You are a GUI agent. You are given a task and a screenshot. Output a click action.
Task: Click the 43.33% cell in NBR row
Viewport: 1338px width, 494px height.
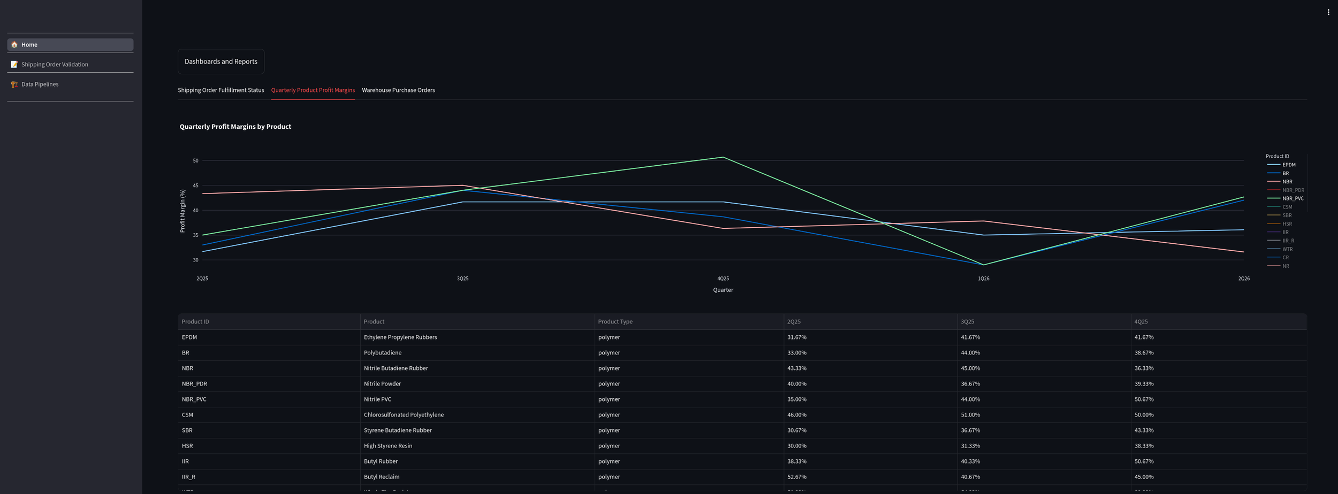point(870,368)
